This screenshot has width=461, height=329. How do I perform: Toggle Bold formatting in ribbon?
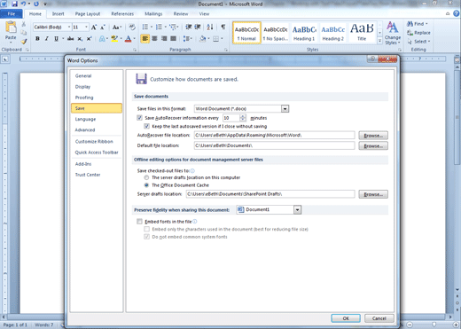click(x=37, y=39)
